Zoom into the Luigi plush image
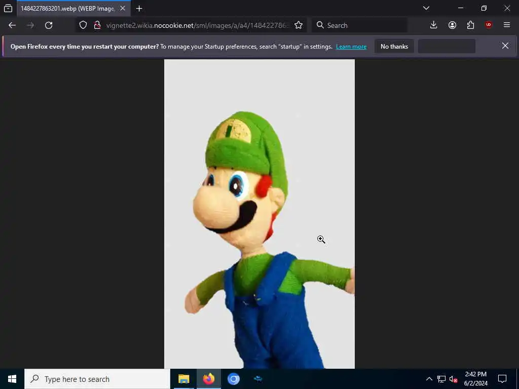519x389 pixels. click(x=259, y=214)
